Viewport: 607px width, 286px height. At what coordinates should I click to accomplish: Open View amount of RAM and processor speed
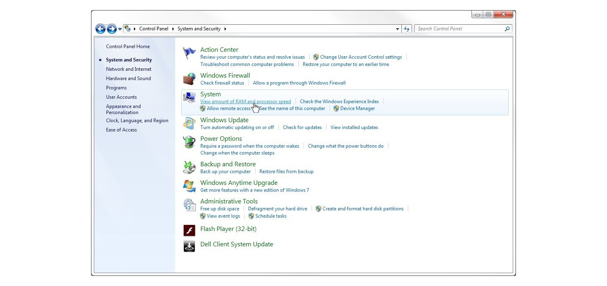click(245, 101)
